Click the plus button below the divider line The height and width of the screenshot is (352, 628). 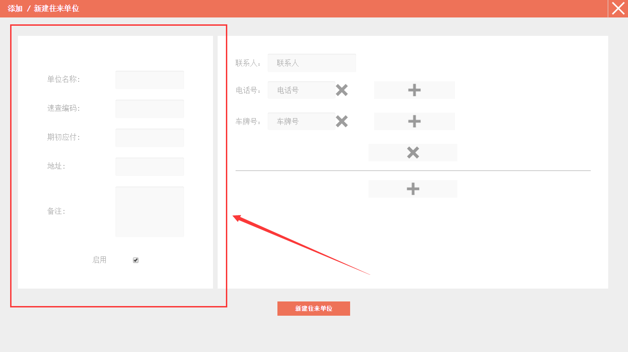coord(413,189)
